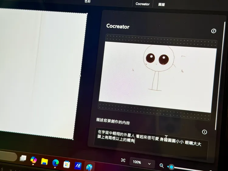Click the zoom out magnifier icon

coord(161,166)
